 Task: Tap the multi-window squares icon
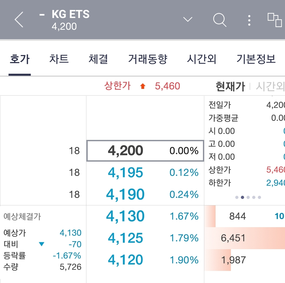click(275, 20)
